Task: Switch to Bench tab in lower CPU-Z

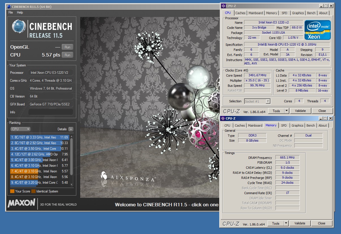Action: click(311, 125)
